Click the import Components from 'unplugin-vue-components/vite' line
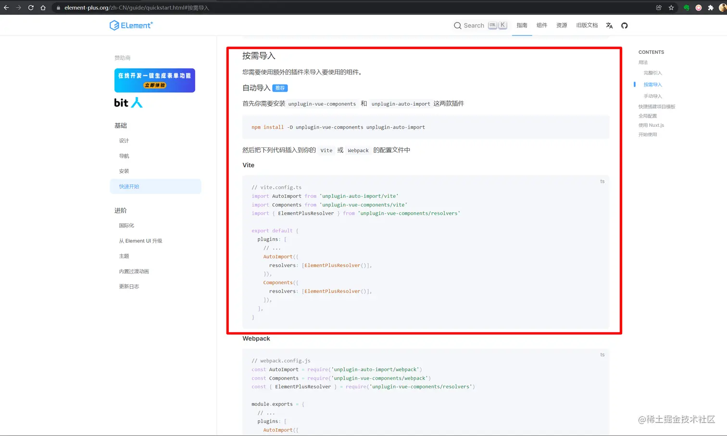Screen dimensions: 727x436 (x=329, y=205)
